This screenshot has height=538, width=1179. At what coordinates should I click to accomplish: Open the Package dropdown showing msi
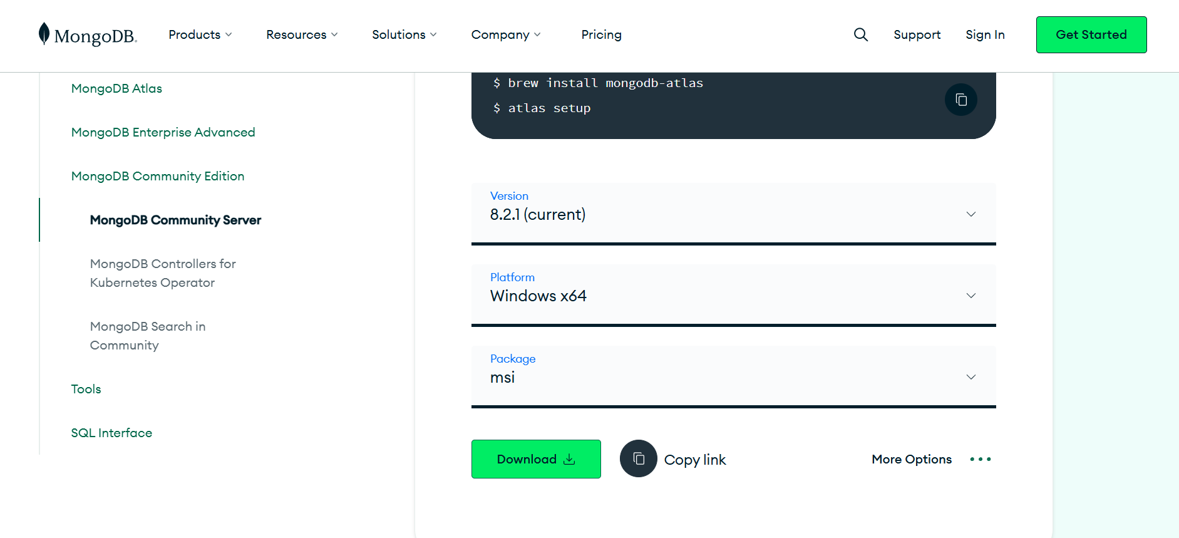pyautogui.click(x=733, y=376)
